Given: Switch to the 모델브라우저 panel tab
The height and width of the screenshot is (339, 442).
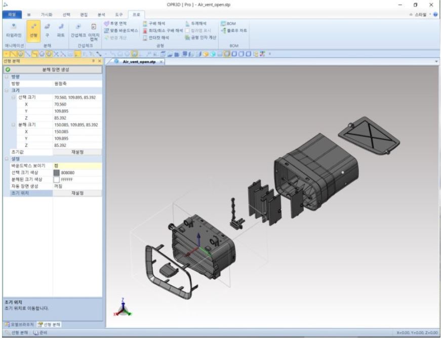Looking at the screenshot, I should [19, 324].
